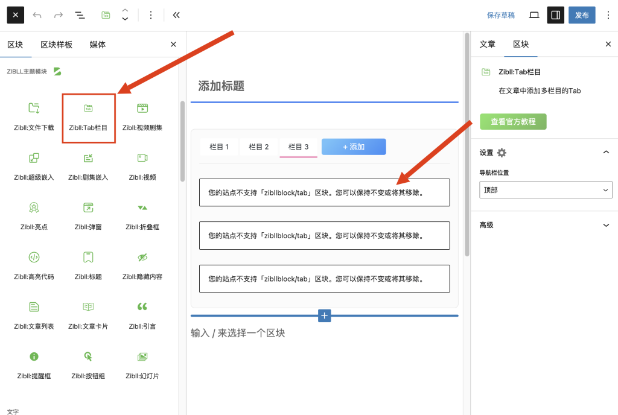Switch to the 区块 tab in settings sidebar
The image size is (618, 415).
521,44
